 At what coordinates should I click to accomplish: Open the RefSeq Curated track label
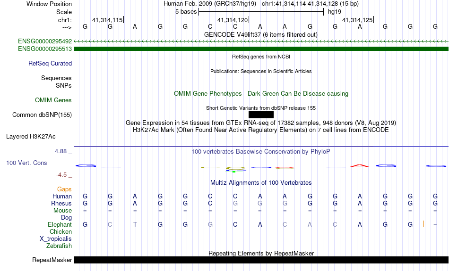[50, 64]
